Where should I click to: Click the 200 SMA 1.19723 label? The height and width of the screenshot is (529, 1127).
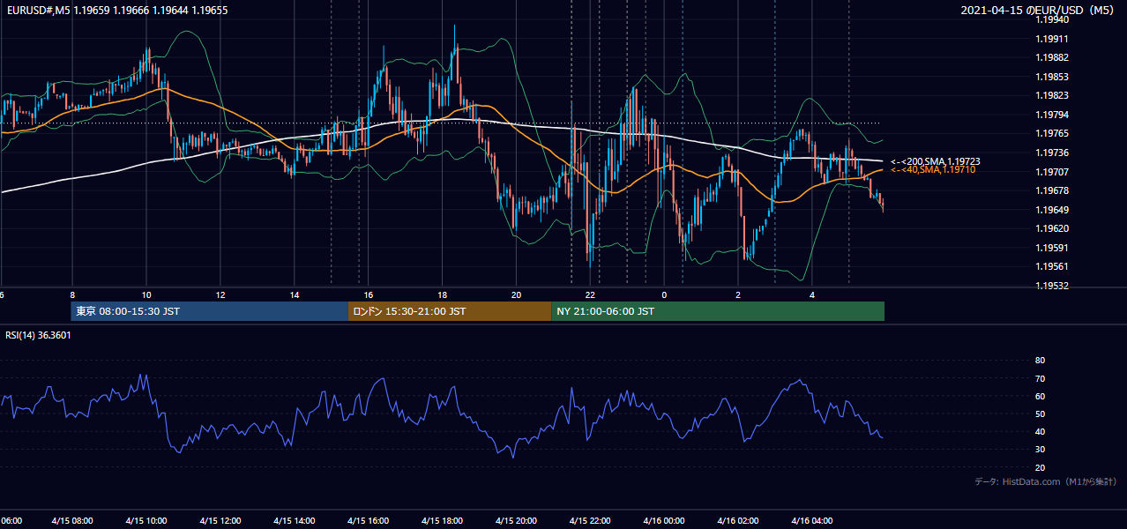(x=936, y=161)
